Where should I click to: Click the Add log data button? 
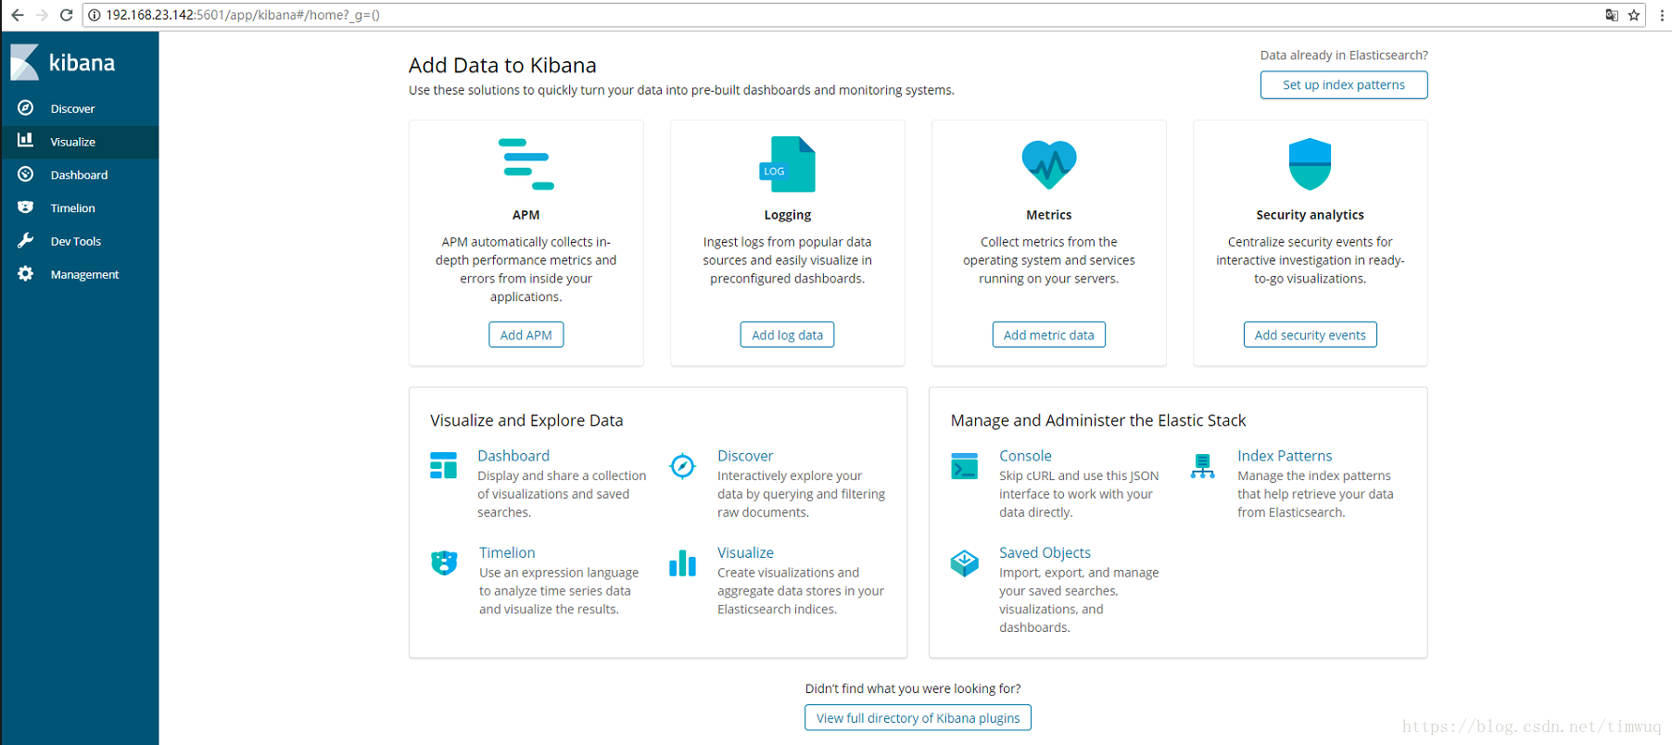pos(787,335)
